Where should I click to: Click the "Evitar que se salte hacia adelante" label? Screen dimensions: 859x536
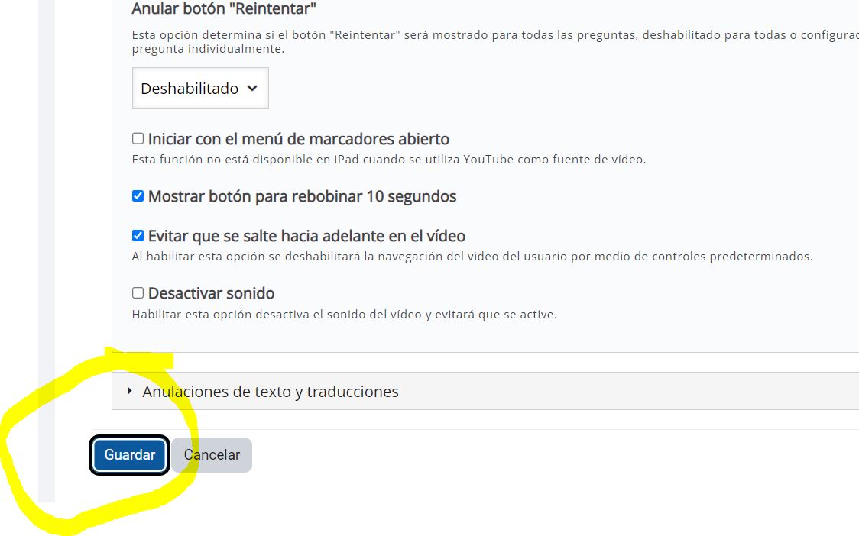pos(306,236)
